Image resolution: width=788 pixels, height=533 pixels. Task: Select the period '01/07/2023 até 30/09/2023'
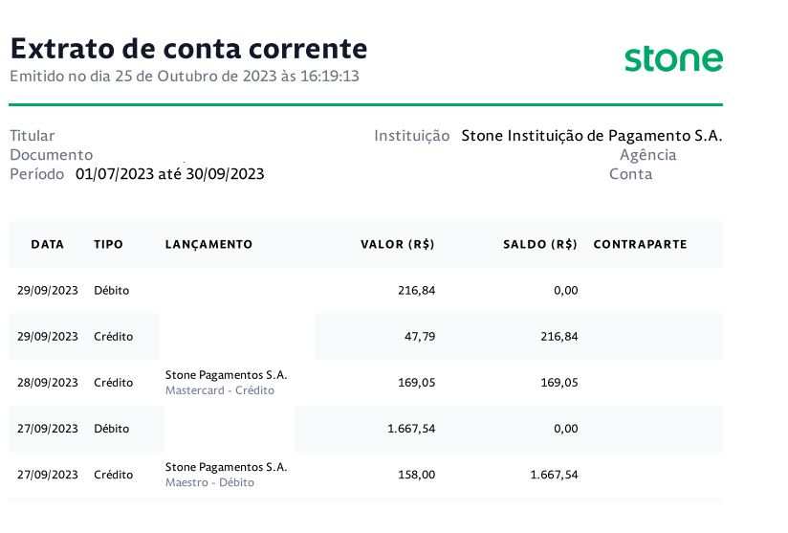click(170, 174)
